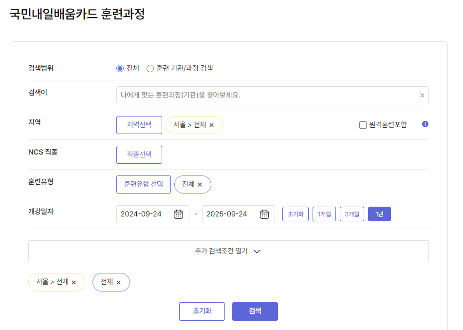Select the 3개월 date range option
The image size is (463, 330).
tap(352, 214)
